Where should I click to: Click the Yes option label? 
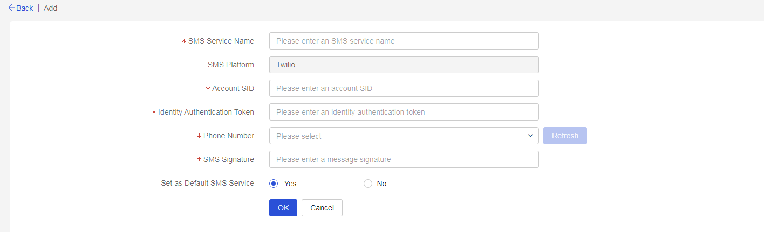(x=290, y=184)
